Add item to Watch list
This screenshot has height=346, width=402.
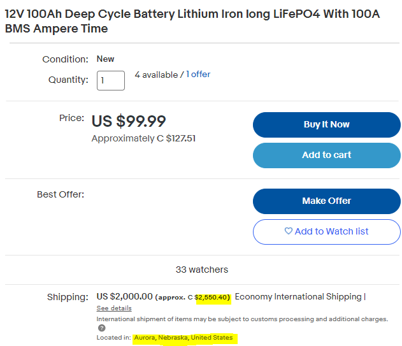326,231
